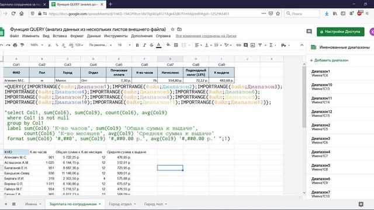The width and height of the screenshot is (374, 210).
Task: Toggle the filter funnel on
Action: (260, 45)
